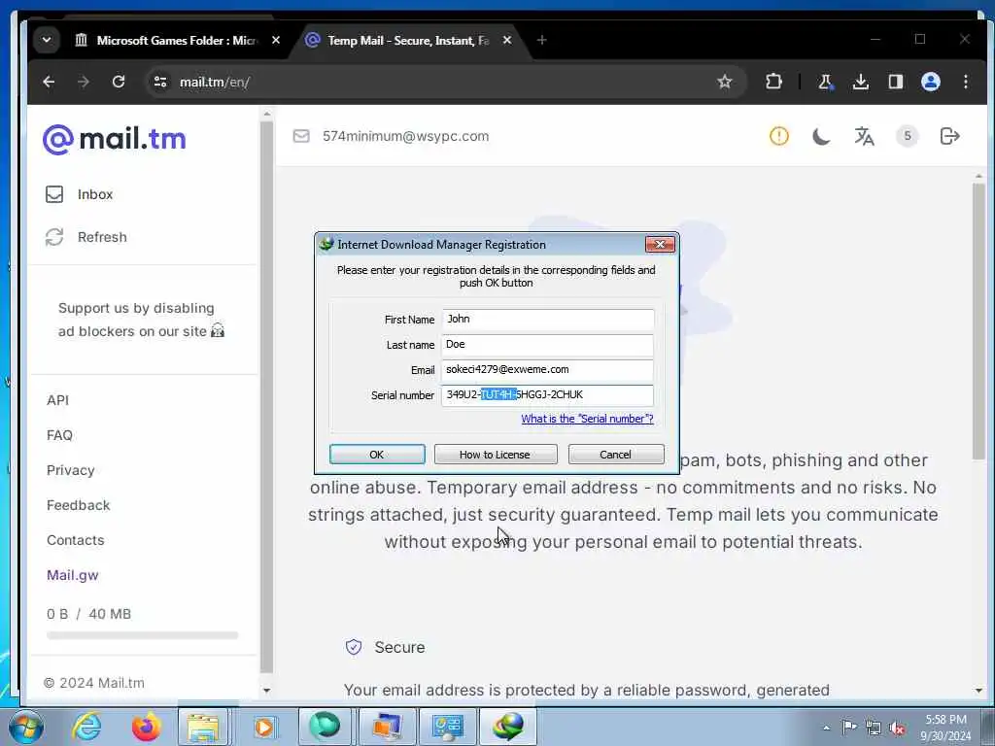Click the account badge showing 5
The height and width of the screenshot is (746, 995).
(x=907, y=136)
